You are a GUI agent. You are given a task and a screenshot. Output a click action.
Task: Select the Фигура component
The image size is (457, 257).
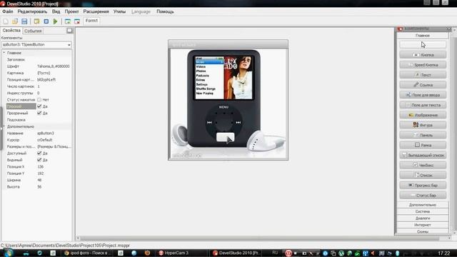(x=423, y=125)
